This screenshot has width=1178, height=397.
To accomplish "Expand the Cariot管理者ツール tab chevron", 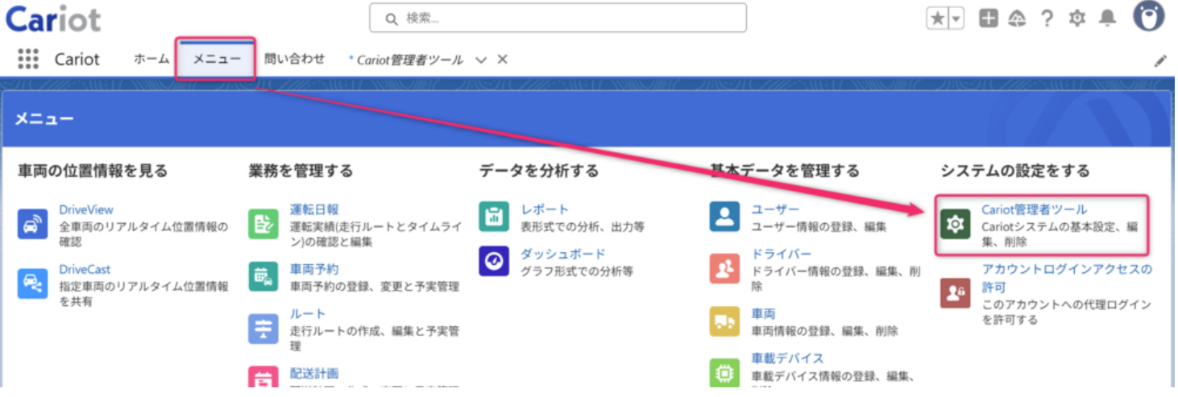I will click(x=481, y=60).
